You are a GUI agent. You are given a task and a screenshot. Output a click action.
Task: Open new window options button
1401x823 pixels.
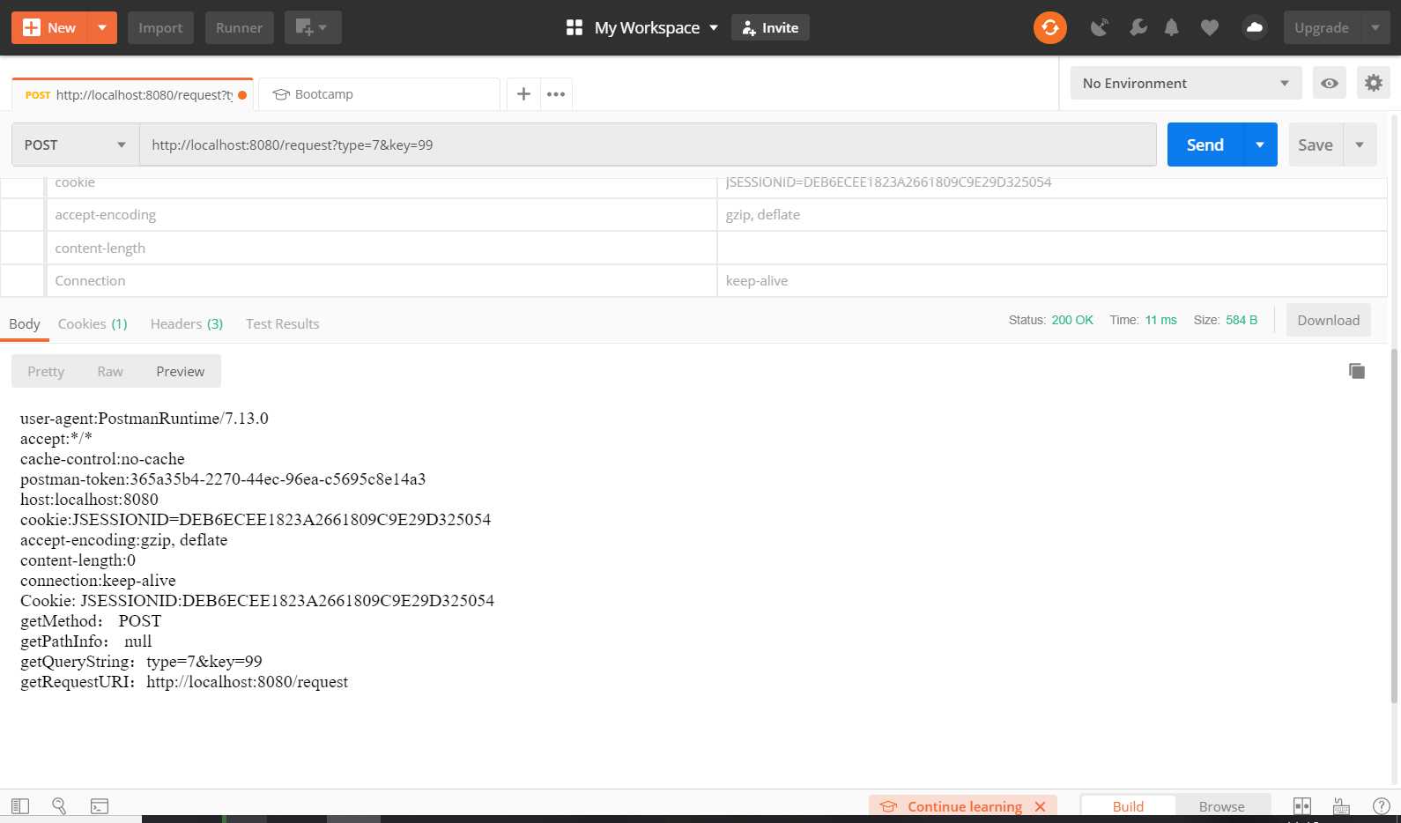(x=312, y=27)
